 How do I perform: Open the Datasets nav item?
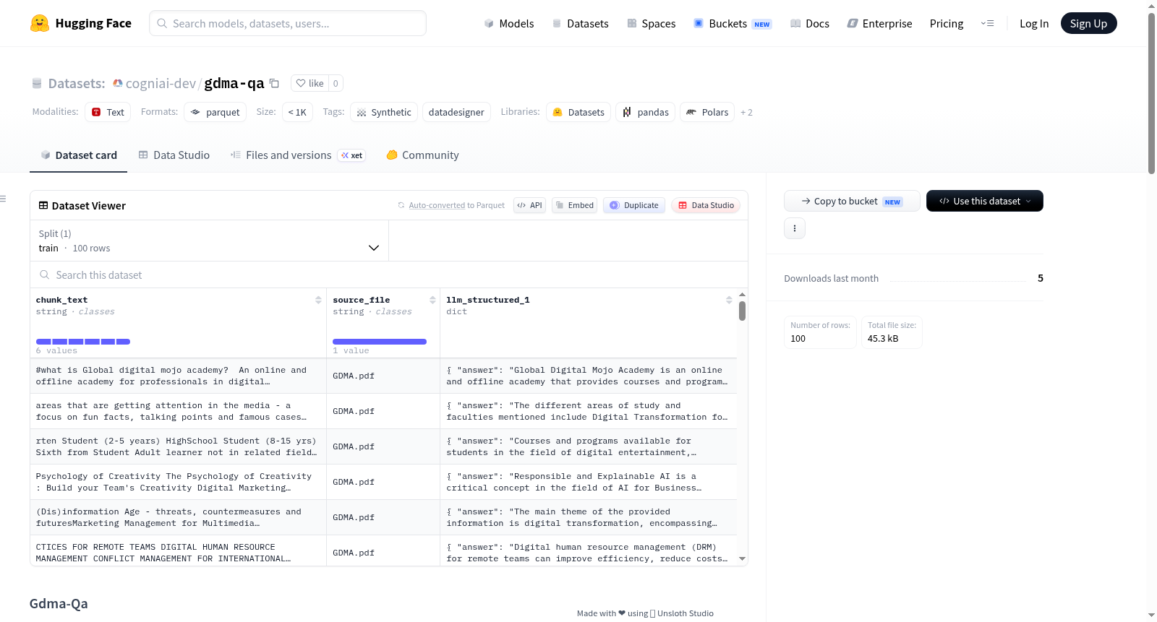coord(581,24)
